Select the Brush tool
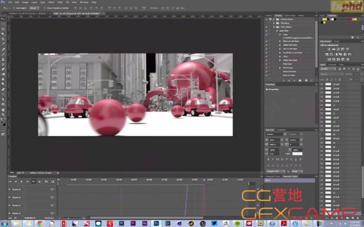364x227 pixels. [3, 54]
